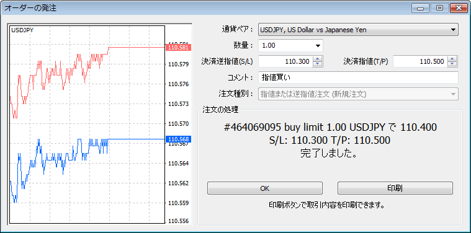Click the T/P 110.500 input field
This screenshot has height=233, width=471.
[x=420, y=61]
